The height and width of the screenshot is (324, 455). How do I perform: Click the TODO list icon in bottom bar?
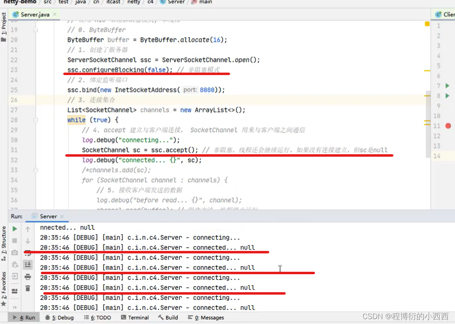86,317
